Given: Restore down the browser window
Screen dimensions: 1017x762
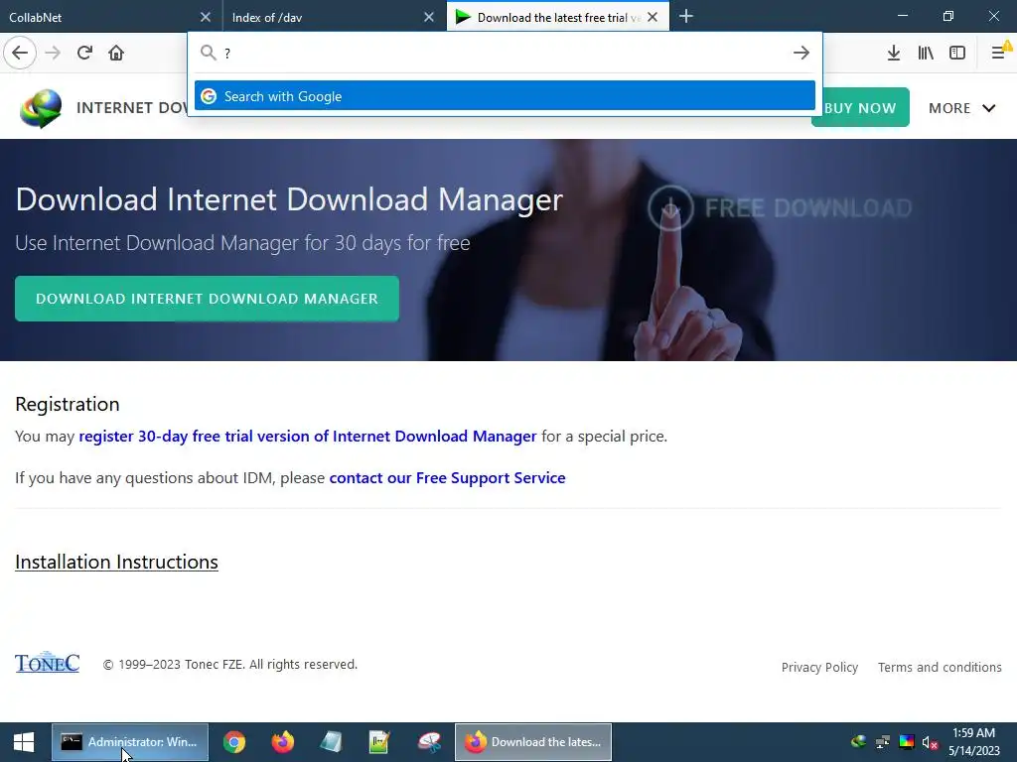Looking at the screenshot, I should coord(948,16).
